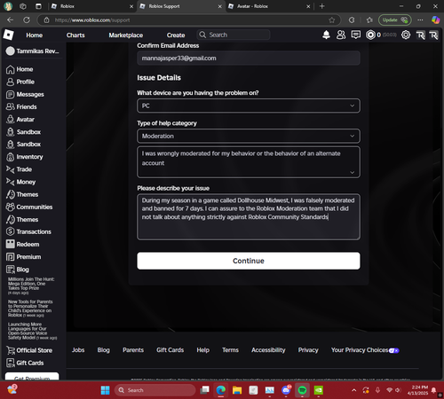Click the browser address bar
The image size is (444, 399).
click(188, 20)
